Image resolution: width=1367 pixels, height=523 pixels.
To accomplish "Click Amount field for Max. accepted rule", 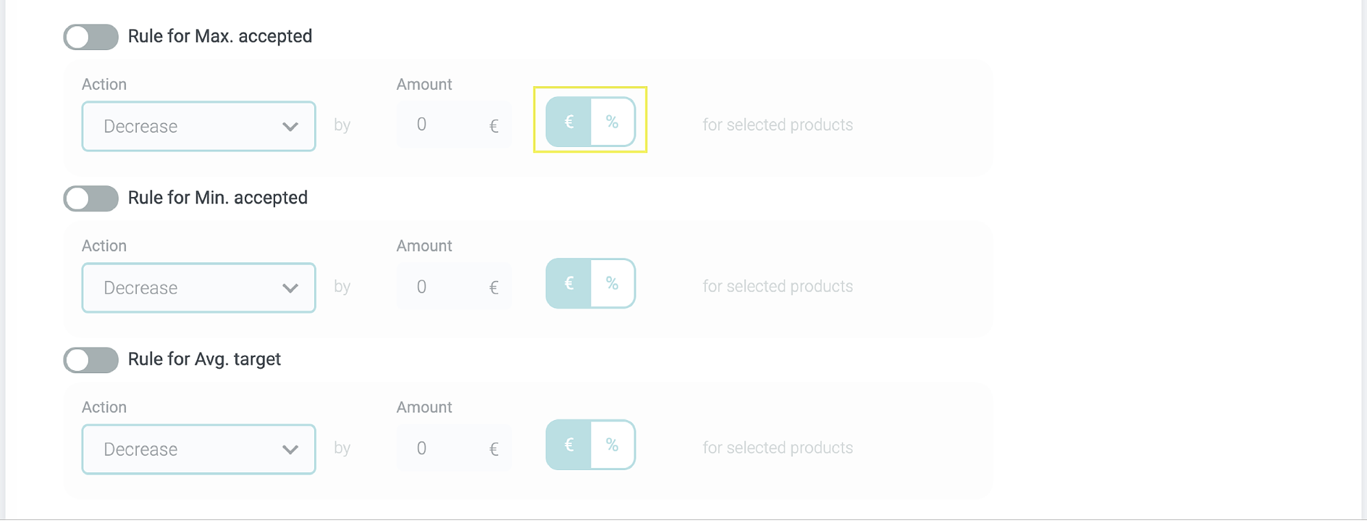I will (x=443, y=125).
